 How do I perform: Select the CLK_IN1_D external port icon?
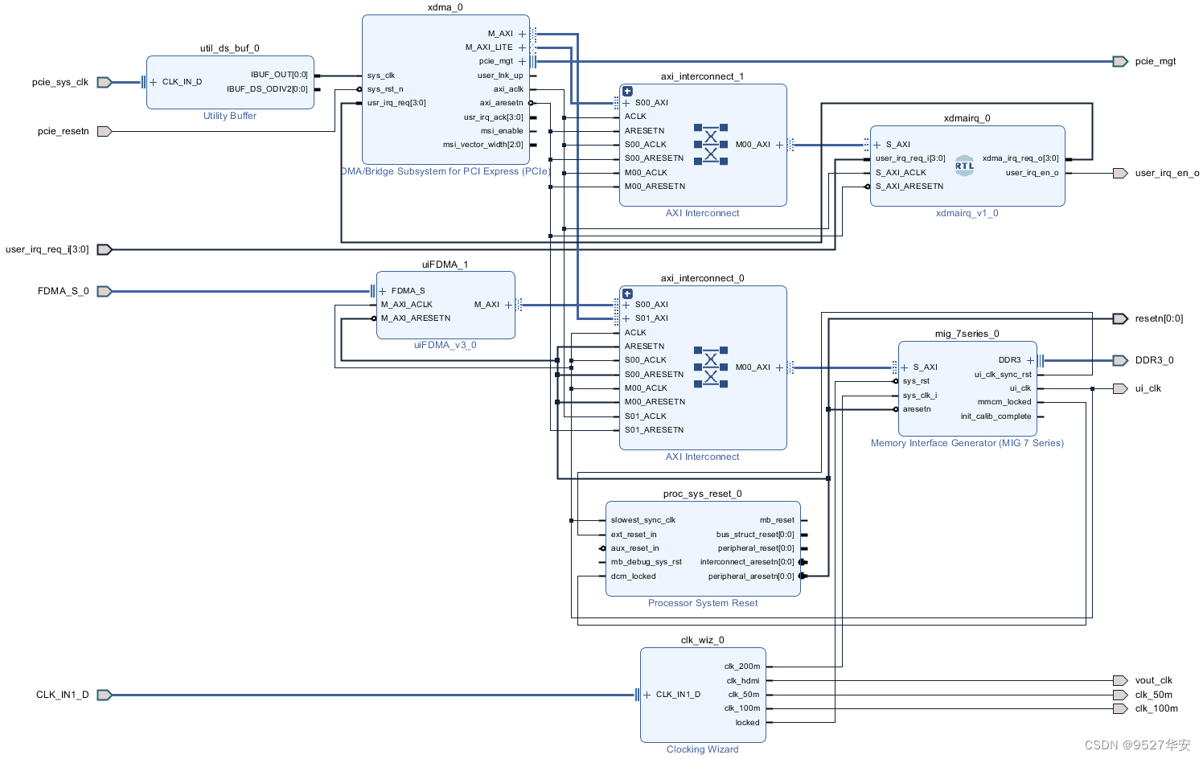click(x=105, y=695)
